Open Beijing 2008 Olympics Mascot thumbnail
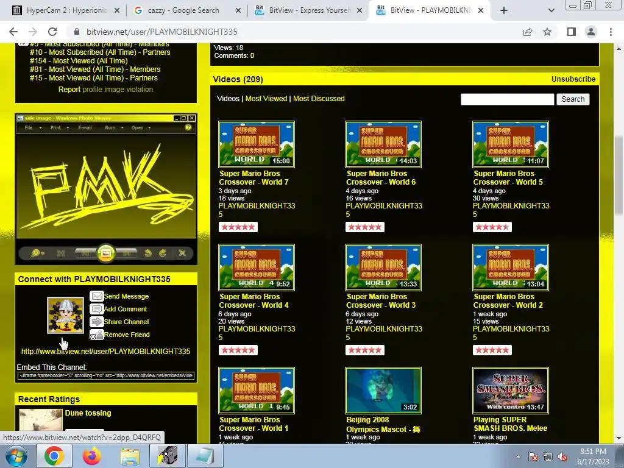624x468 pixels. (383, 391)
